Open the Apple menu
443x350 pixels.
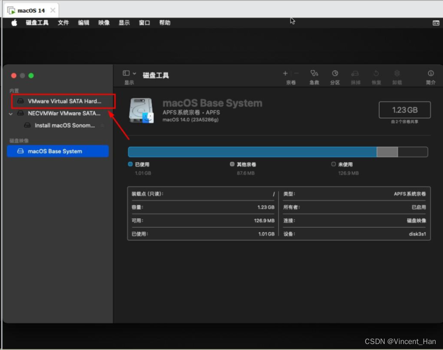(14, 23)
